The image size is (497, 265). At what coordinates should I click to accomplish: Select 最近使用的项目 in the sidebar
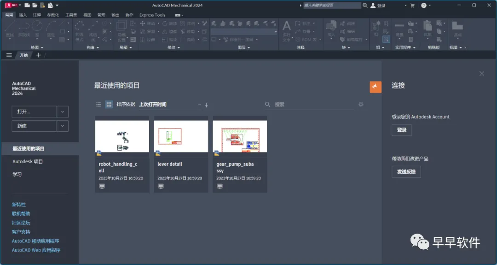(40, 148)
